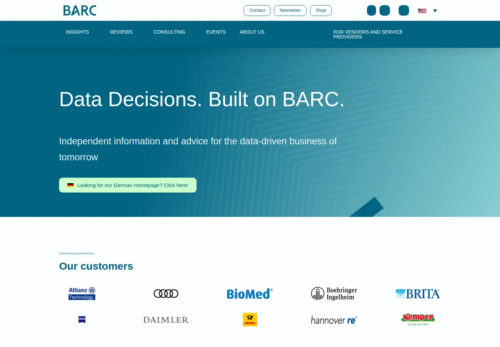The height and width of the screenshot is (347, 500).
Task: Click the BioMed customer logo
Action: (x=250, y=294)
